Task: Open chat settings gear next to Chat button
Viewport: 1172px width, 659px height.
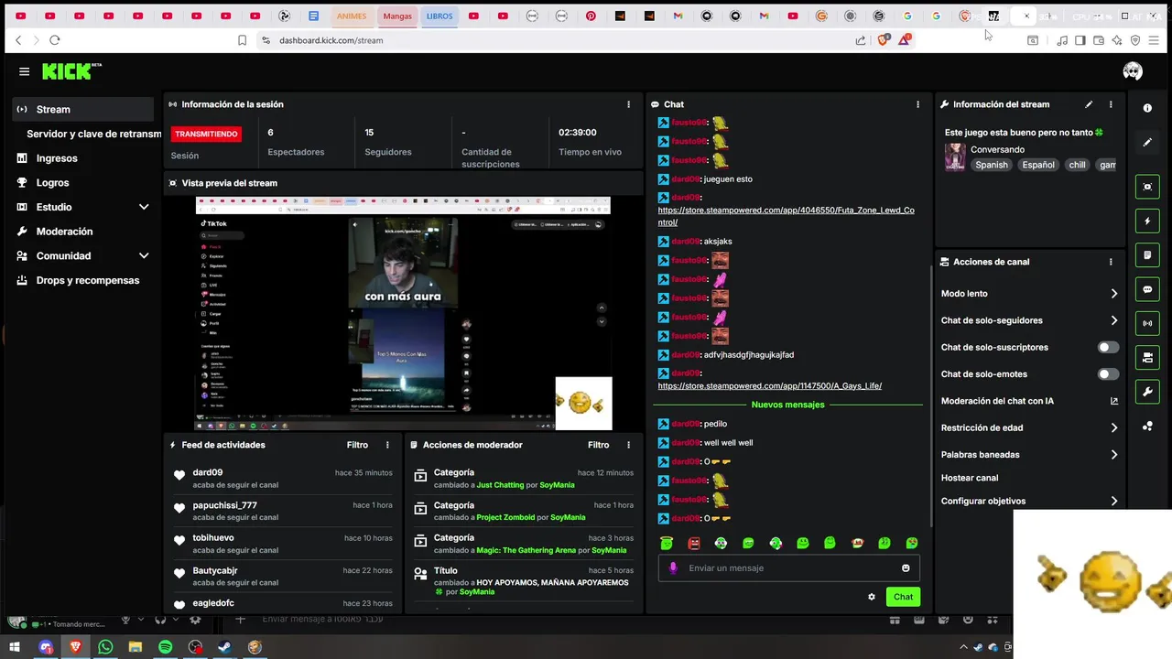Action: click(x=872, y=597)
